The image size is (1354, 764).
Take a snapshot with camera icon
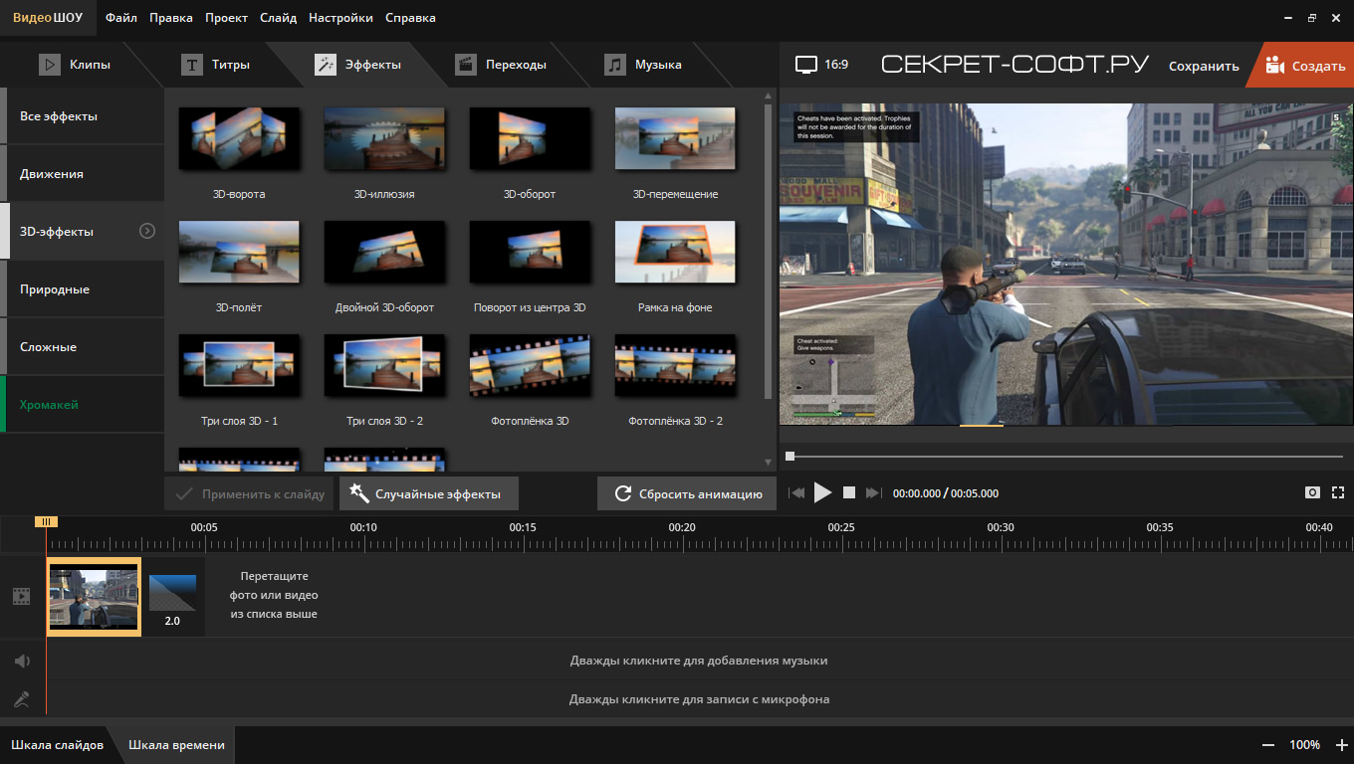(x=1313, y=492)
